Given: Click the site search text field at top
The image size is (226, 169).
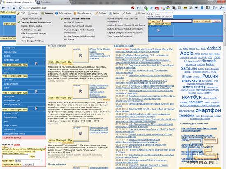Looking at the screenshot, I should click(177, 21).
